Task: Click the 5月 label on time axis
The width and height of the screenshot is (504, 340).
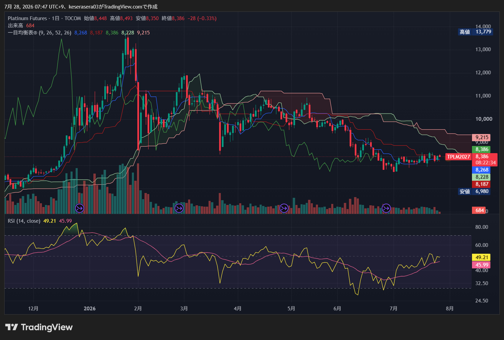Action: point(291,308)
